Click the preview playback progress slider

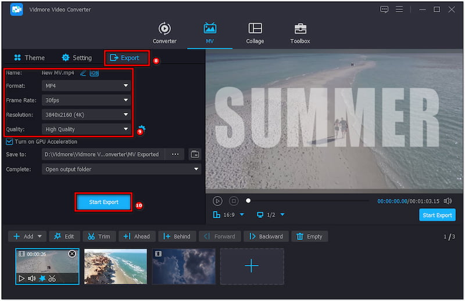[x=308, y=201]
